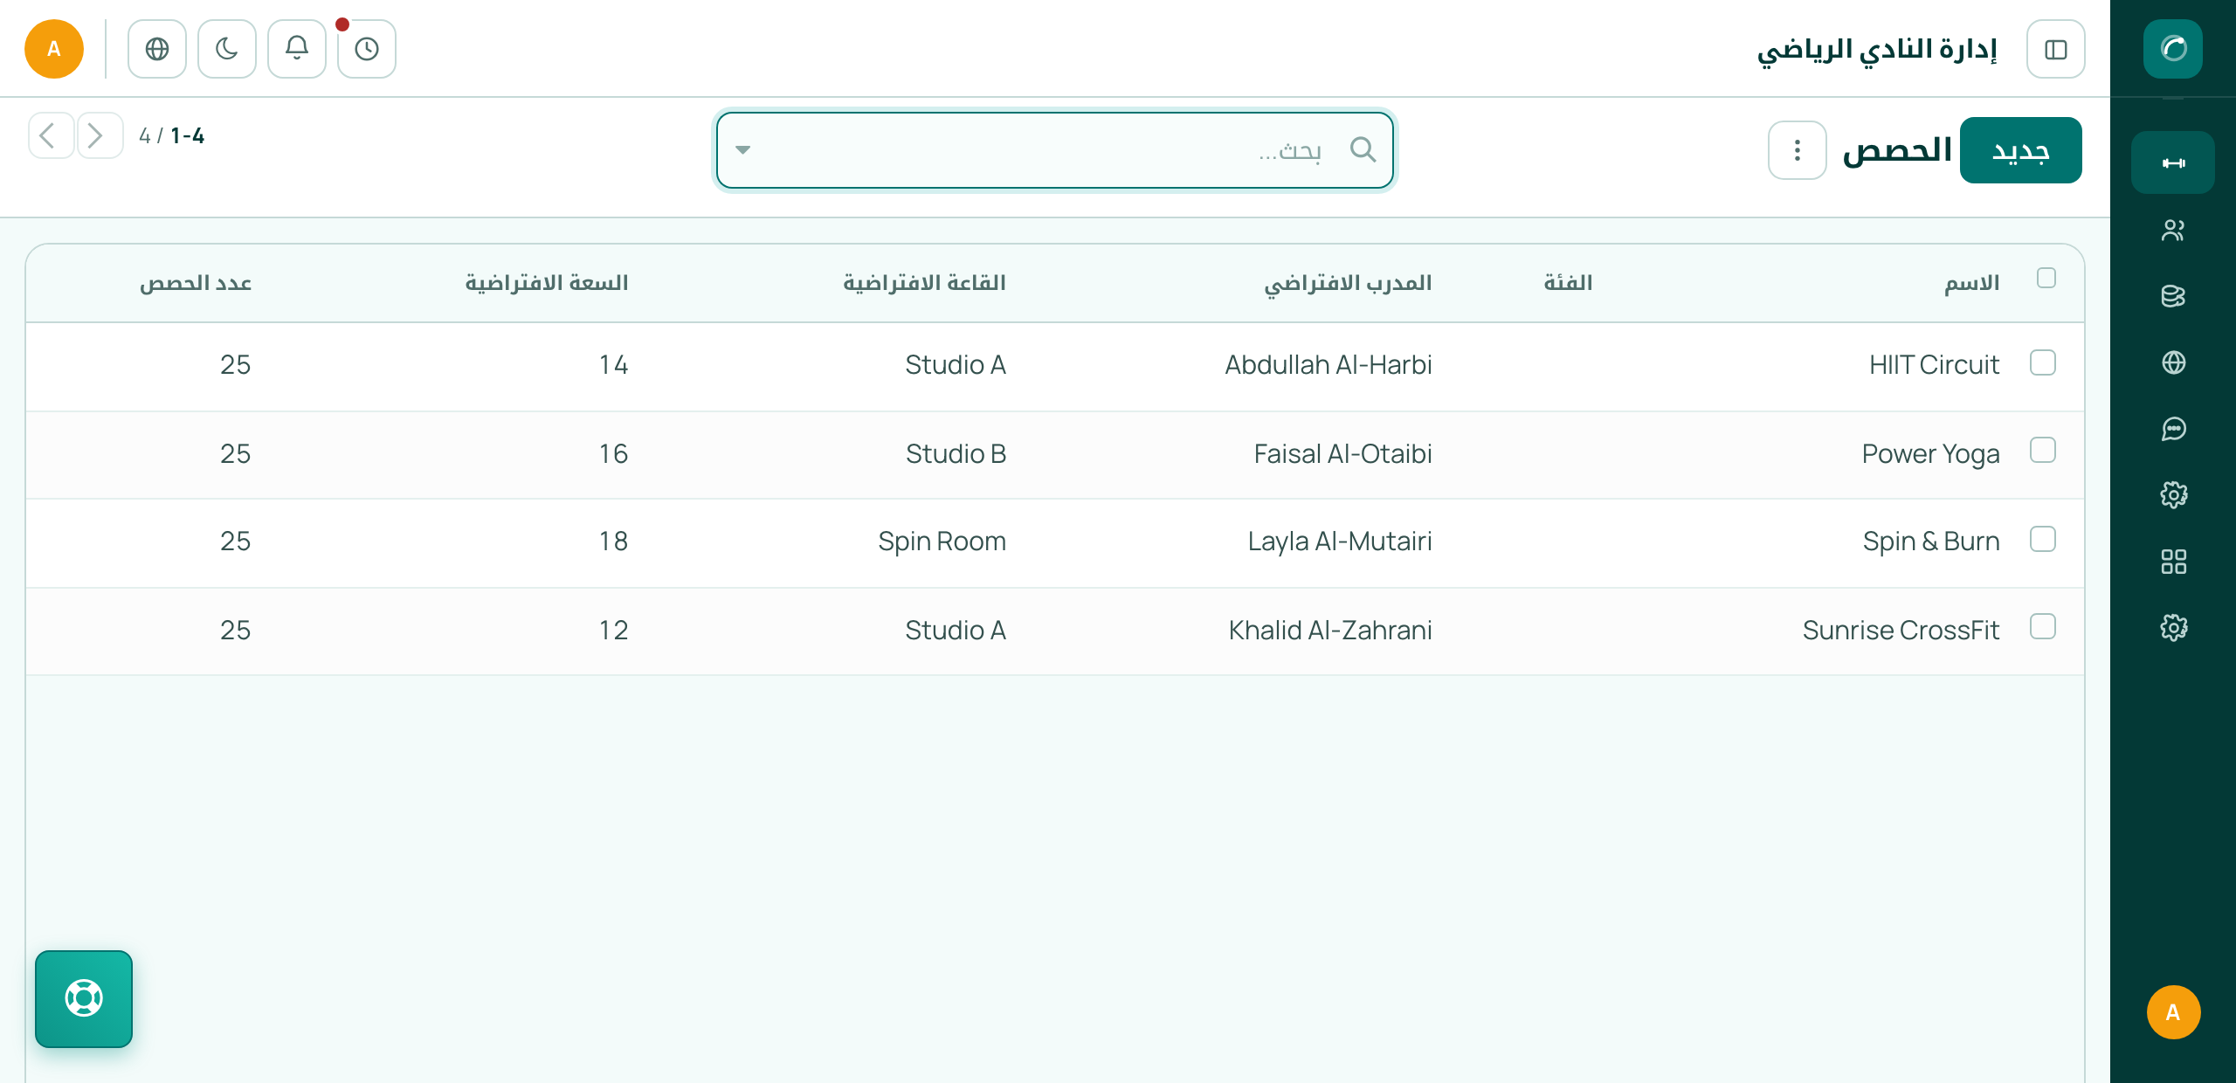Open the clock activities icon
Image resolution: width=2236 pixels, height=1083 pixels.
coord(367,49)
